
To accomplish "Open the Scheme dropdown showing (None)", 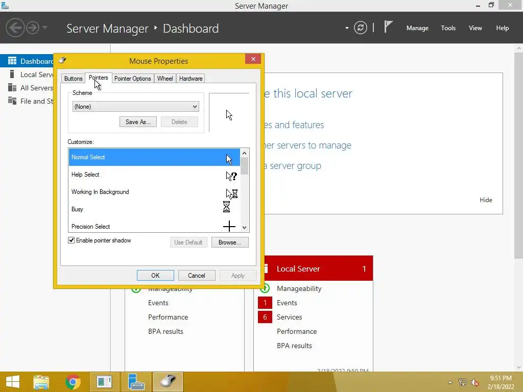I will pyautogui.click(x=136, y=107).
